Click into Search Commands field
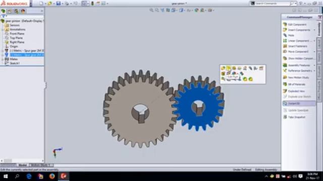This screenshot has width=323, height=181. pos(272,4)
